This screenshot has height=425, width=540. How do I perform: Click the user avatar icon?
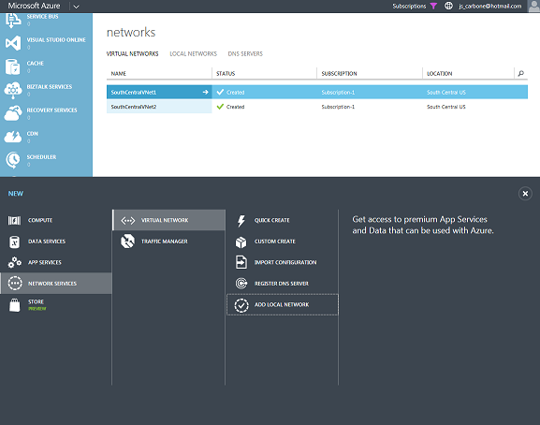pos(534,7)
